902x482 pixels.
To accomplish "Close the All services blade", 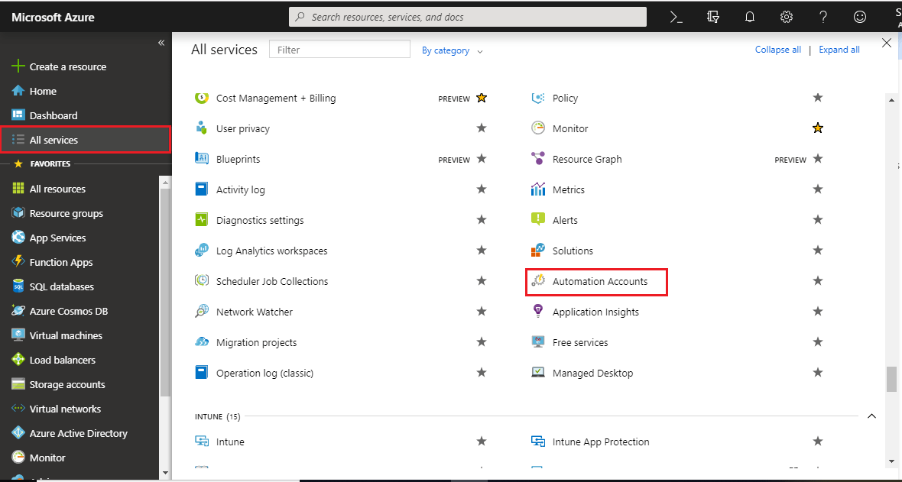I will click(x=887, y=43).
